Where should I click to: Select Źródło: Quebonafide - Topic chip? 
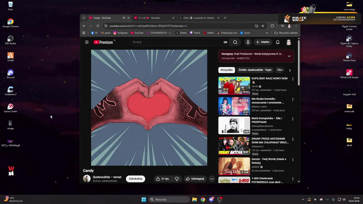pyautogui.click(x=255, y=70)
